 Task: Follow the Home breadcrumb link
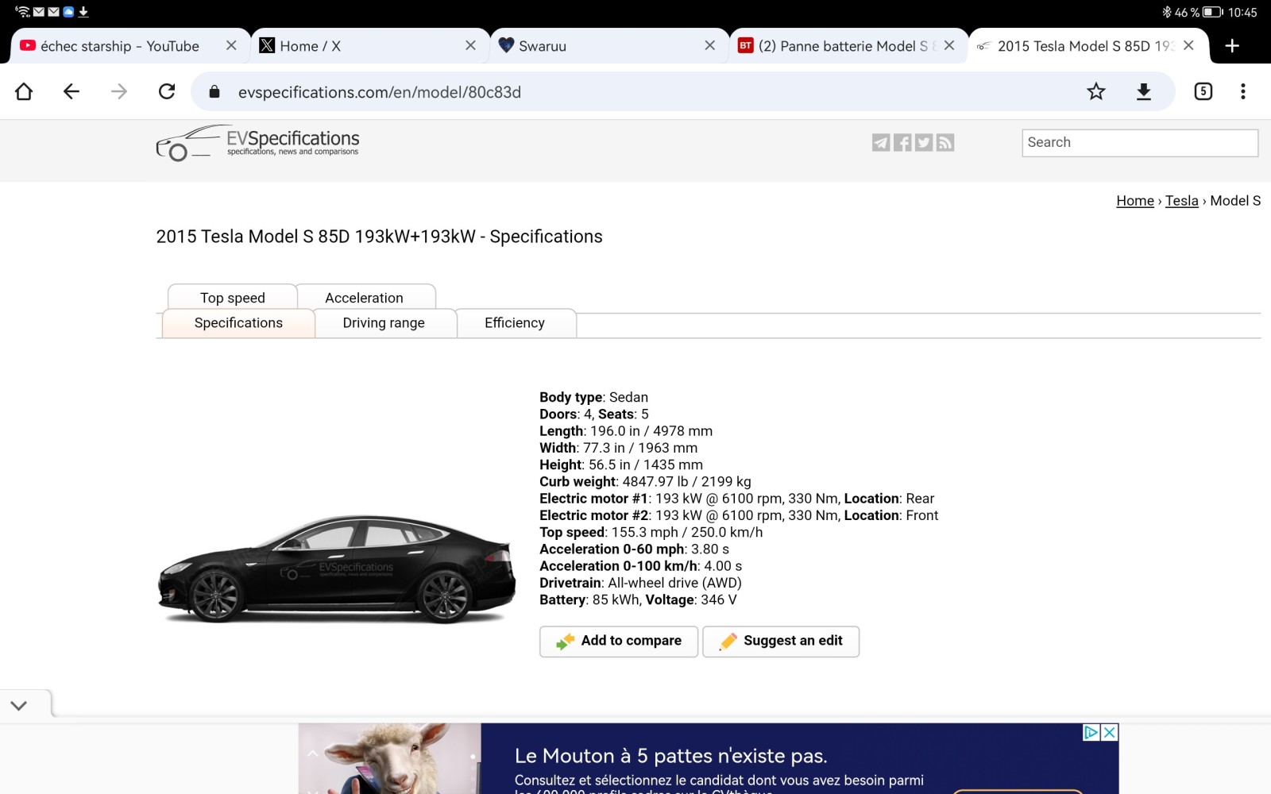1135,201
